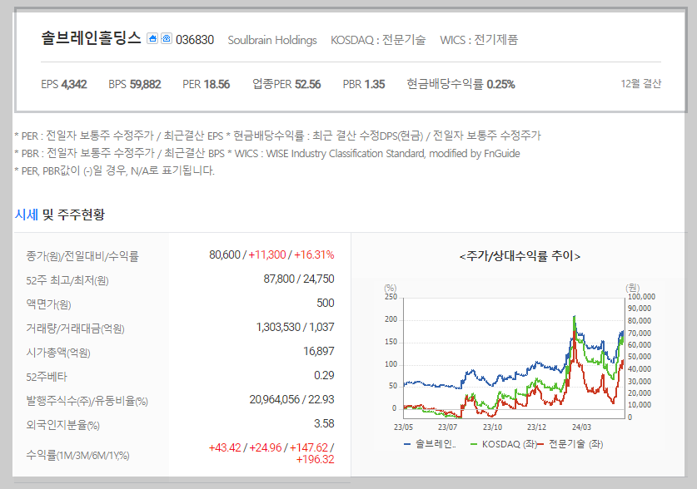
Task: Select the company name 솔브레인홀딩스
Action: 91,38
